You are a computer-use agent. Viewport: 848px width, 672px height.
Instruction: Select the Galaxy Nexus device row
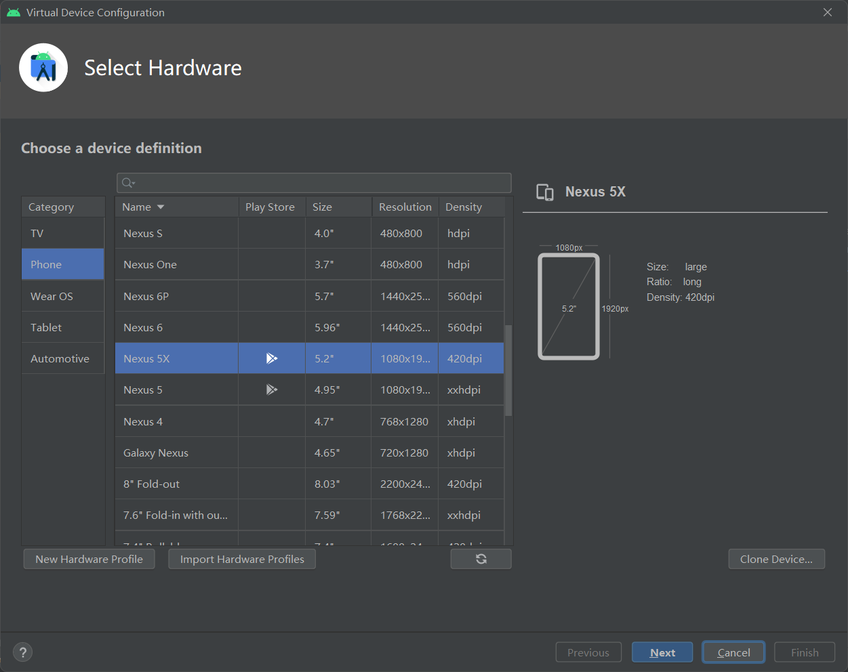pos(310,453)
